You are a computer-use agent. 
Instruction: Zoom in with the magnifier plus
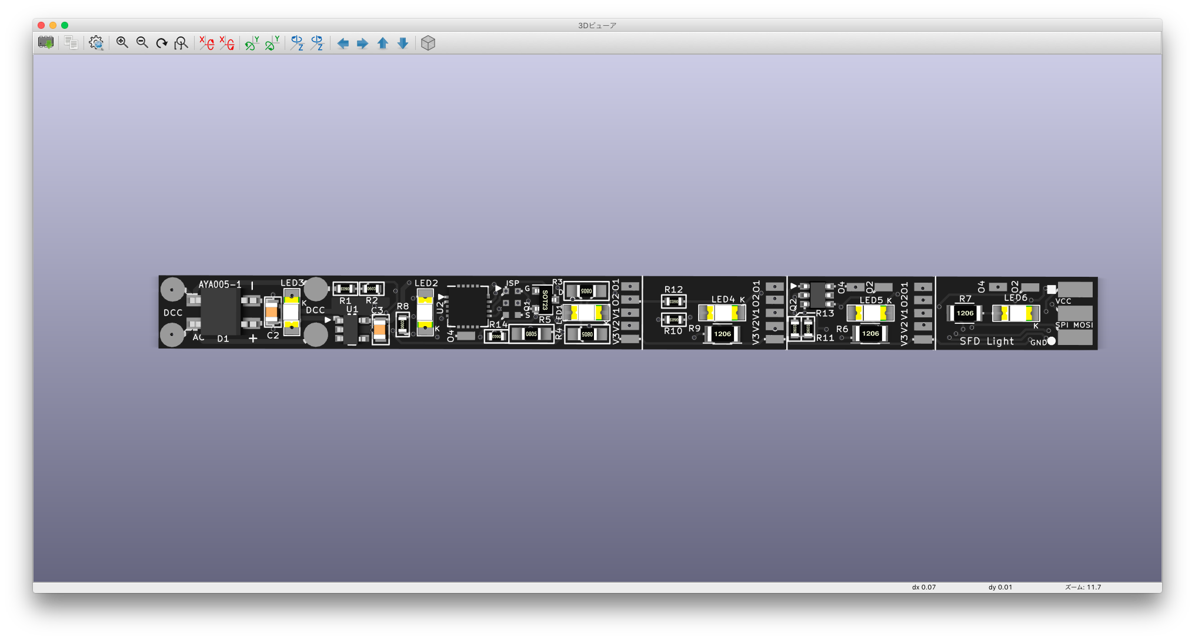coord(122,43)
